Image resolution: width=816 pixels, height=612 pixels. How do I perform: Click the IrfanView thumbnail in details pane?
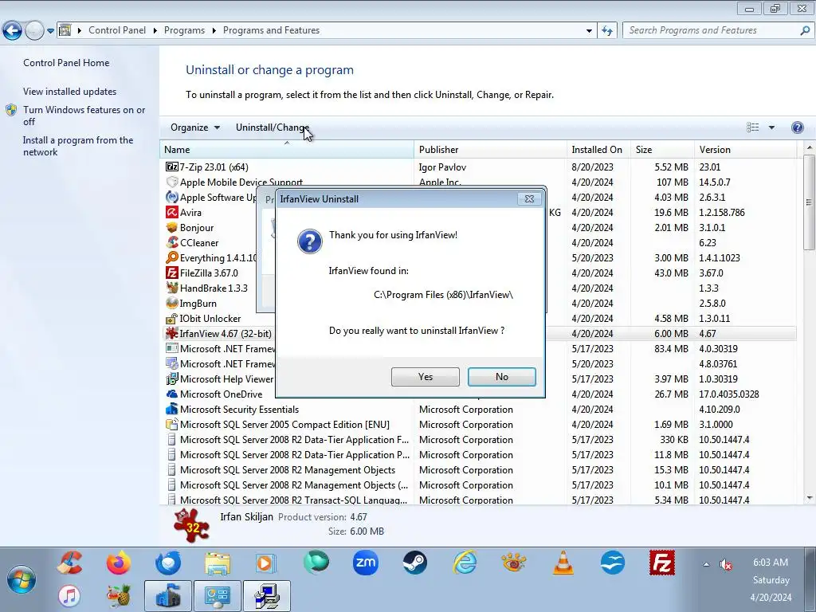pyautogui.click(x=191, y=526)
